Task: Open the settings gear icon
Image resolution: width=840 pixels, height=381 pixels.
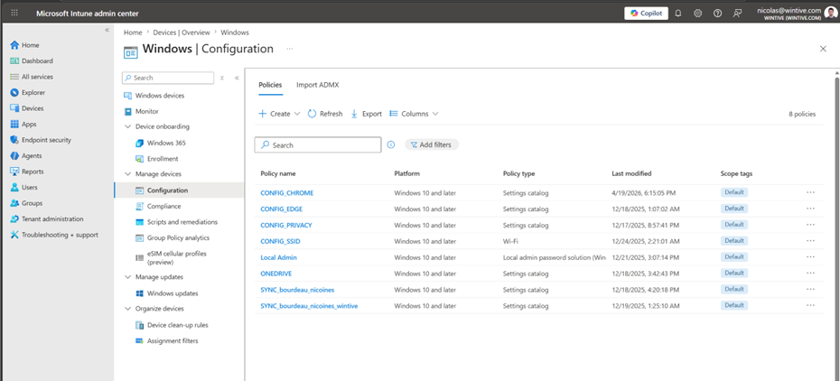Action: pos(697,14)
